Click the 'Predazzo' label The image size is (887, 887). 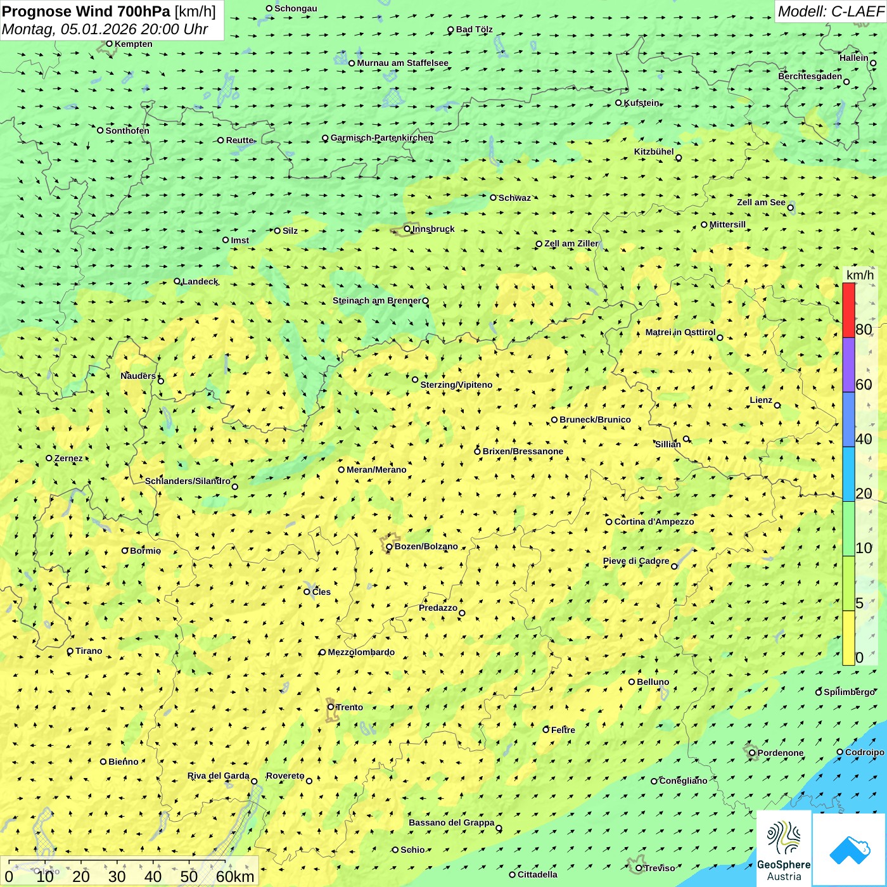coord(438,608)
